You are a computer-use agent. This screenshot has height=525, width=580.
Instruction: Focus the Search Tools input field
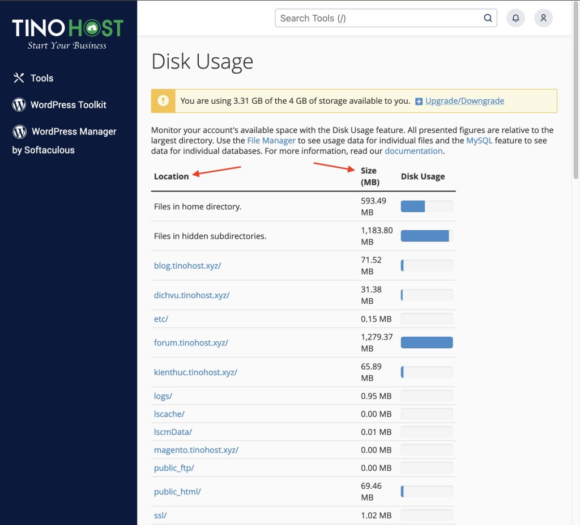pyautogui.click(x=386, y=18)
